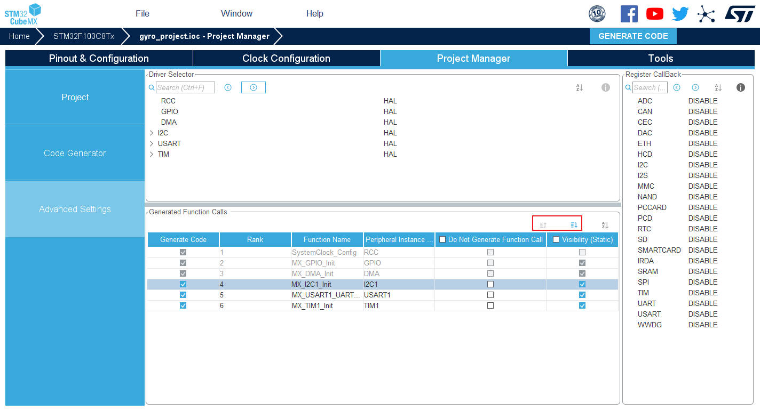Open the Code Generator side section
The width and height of the screenshot is (760, 411).
[x=75, y=153]
